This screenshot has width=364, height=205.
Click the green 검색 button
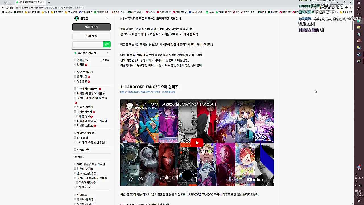tap(107, 44)
